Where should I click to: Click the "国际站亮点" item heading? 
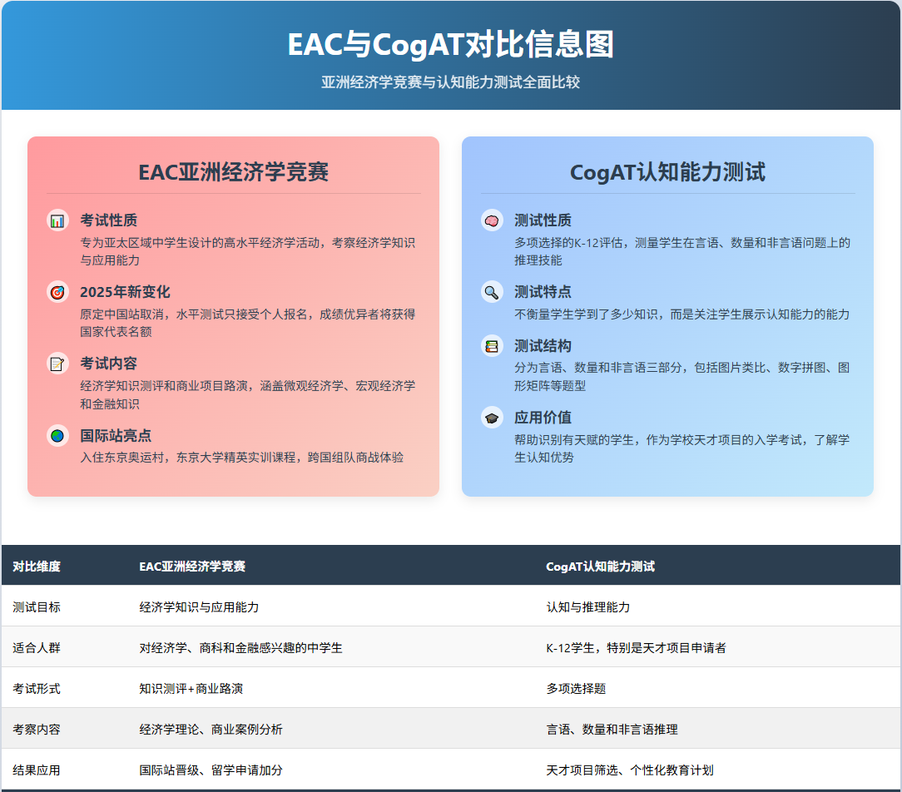(116, 435)
